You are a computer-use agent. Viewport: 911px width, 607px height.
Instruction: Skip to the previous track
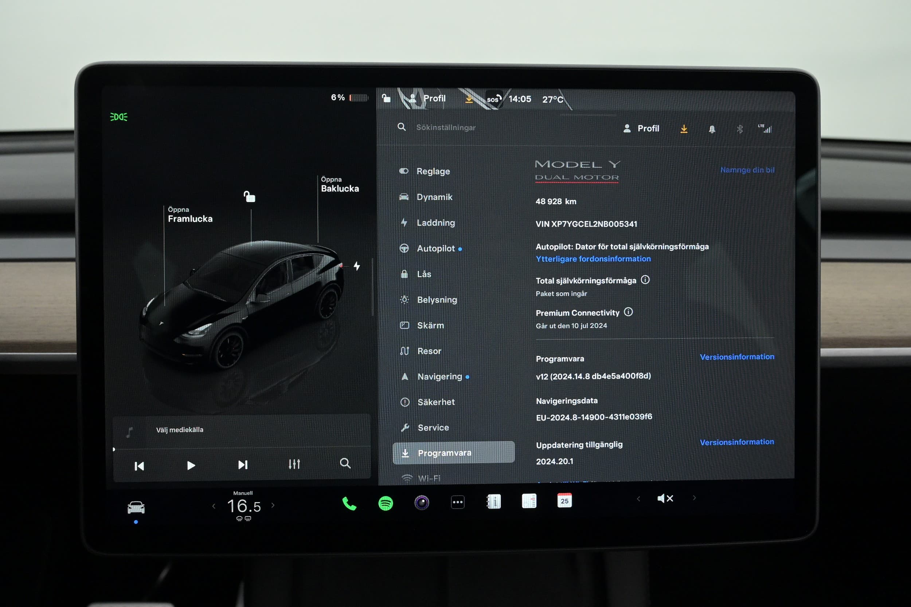click(x=139, y=466)
